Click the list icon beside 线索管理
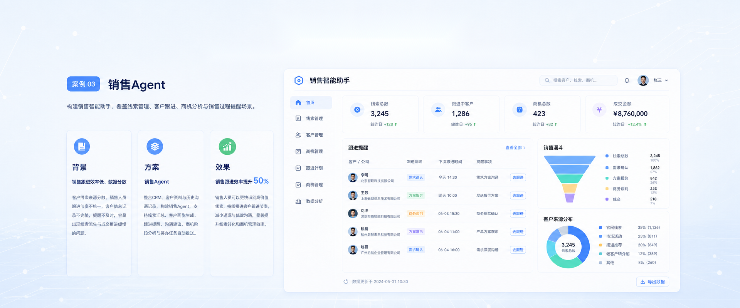740x308 pixels. [x=298, y=119]
